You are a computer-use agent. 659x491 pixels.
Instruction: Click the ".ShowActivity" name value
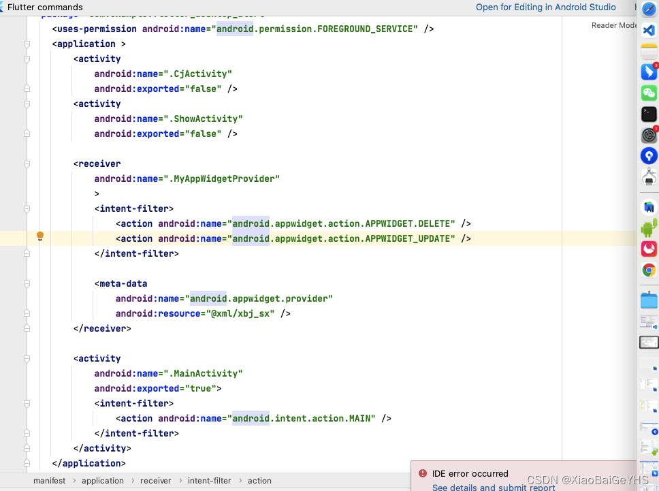click(203, 119)
